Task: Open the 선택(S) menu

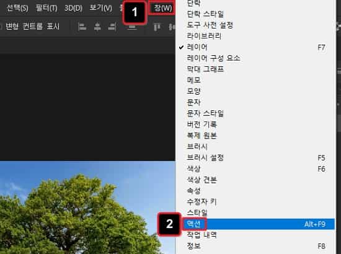Action: (x=17, y=8)
